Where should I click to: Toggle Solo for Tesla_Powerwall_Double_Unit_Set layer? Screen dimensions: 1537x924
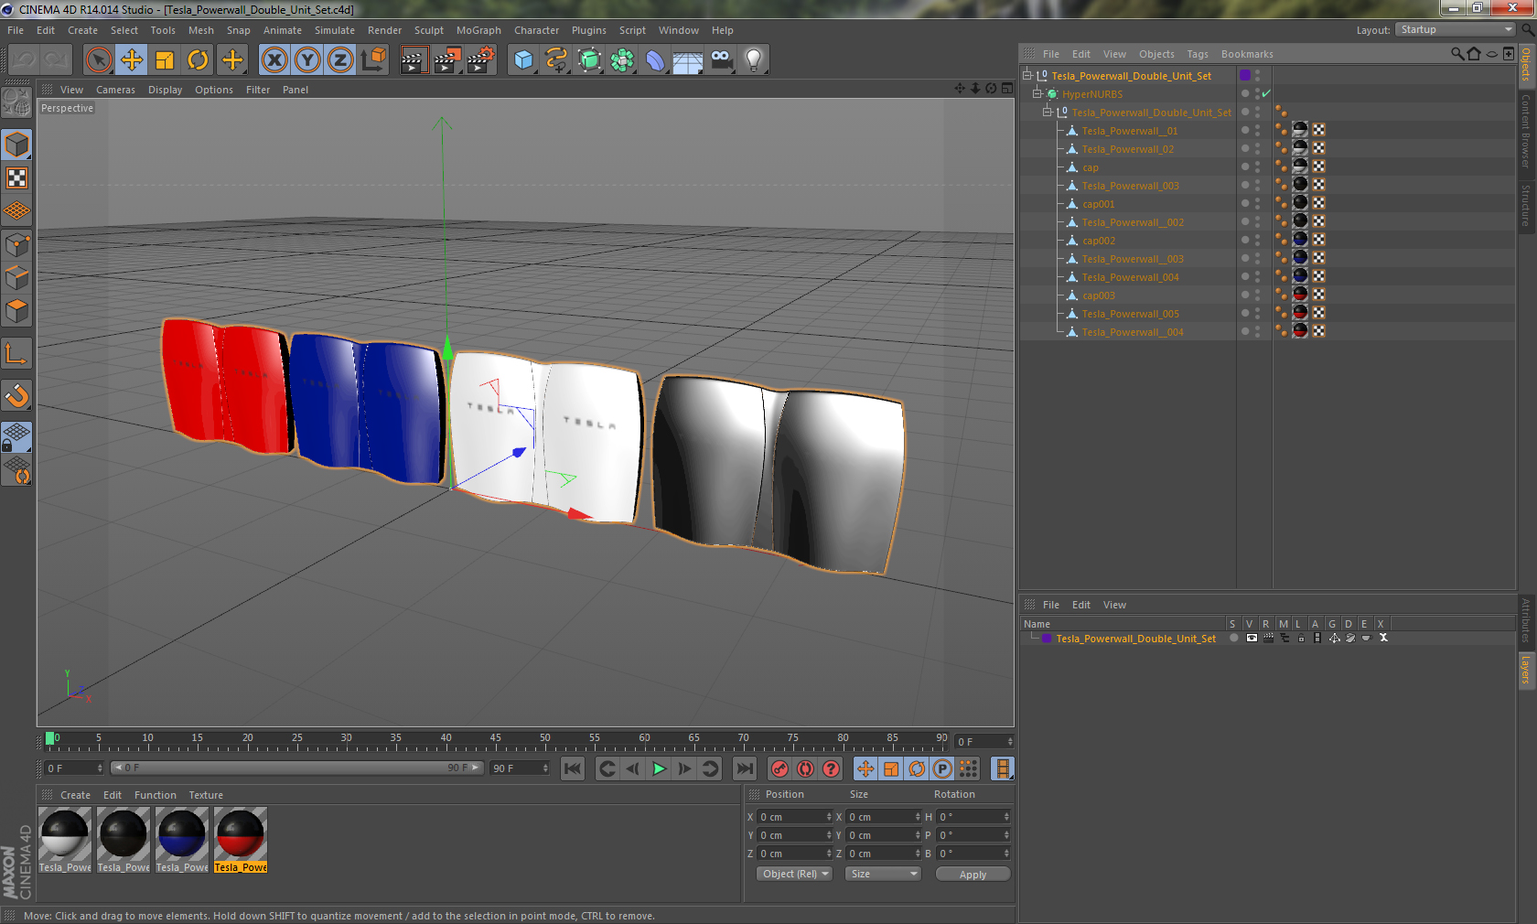pyautogui.click(x=1234, y=639)
